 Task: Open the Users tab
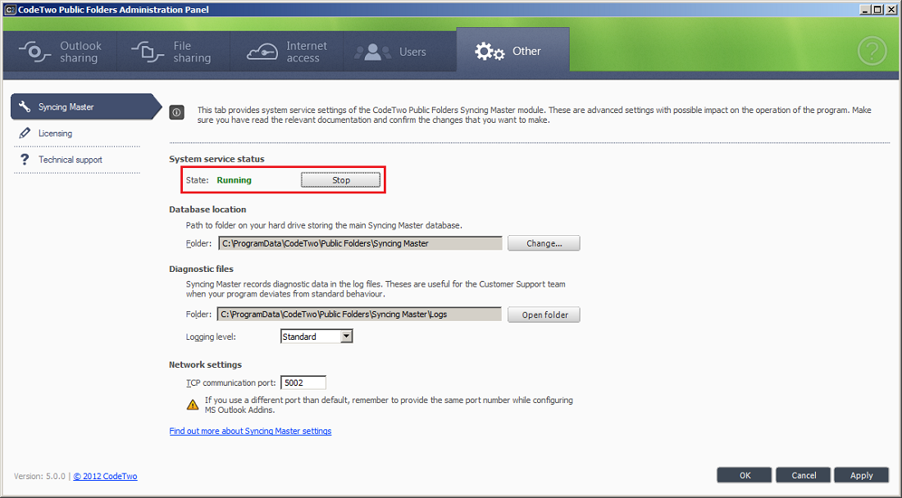400,52
